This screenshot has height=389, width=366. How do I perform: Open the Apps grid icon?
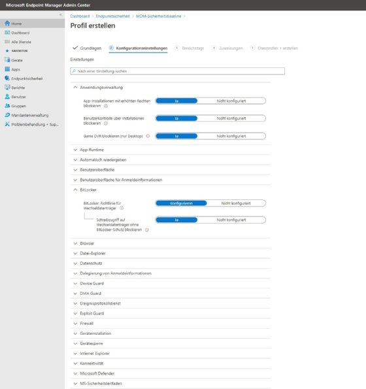7,69
